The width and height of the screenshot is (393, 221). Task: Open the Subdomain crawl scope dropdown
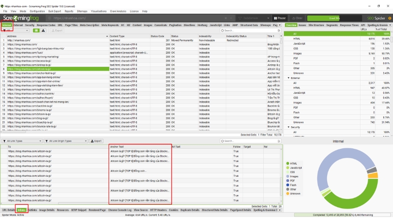pos(253,18)
